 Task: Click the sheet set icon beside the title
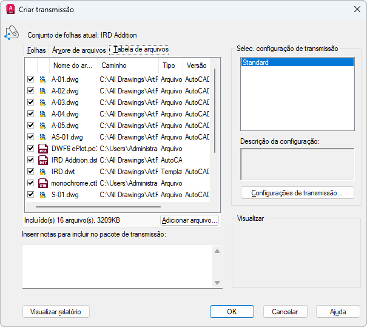[x=12, y=33]
